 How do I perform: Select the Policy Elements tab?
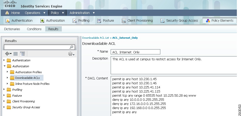click(220, 21)
